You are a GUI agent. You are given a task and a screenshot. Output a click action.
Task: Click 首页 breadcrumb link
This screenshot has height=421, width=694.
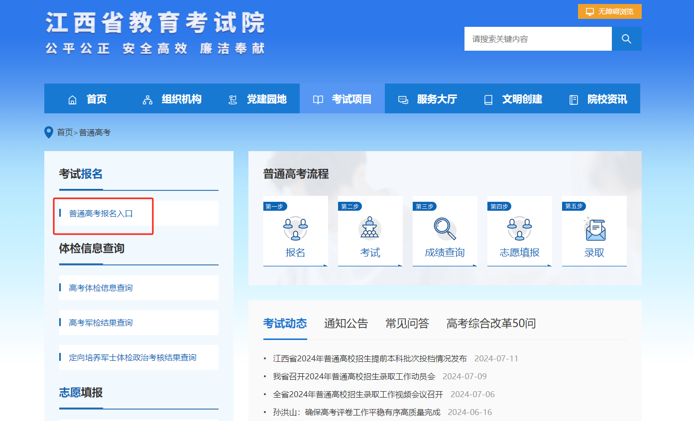pyautogui.click(x=65, y=132)
